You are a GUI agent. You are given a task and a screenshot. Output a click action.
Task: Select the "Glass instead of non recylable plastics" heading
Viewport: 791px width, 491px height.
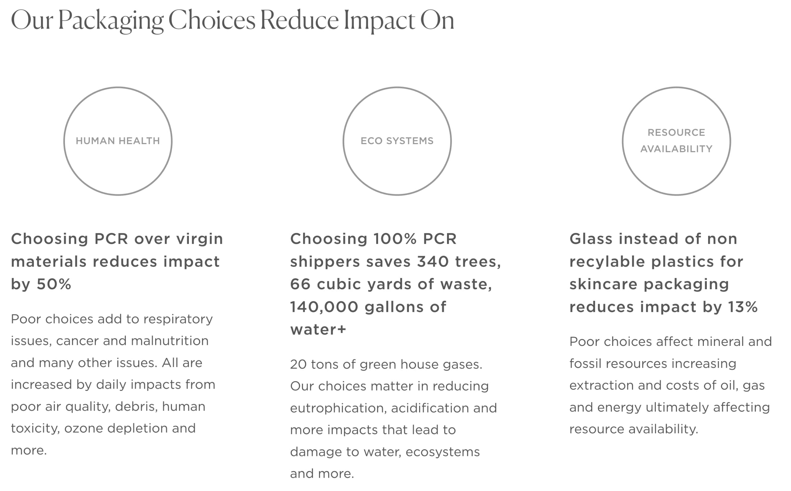pos(663,273)
